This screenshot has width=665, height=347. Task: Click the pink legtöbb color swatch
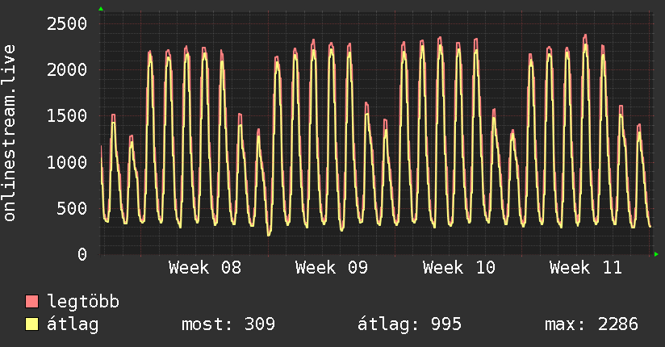pos(31,301)
